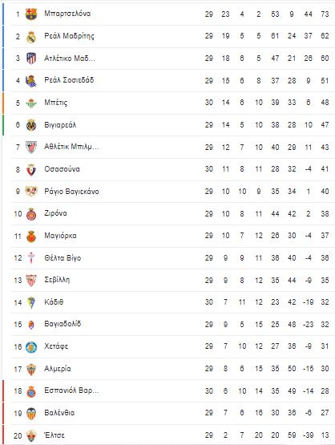Click the Celta Vigo crest icon

pyautogui.click(x=31, y=258)
